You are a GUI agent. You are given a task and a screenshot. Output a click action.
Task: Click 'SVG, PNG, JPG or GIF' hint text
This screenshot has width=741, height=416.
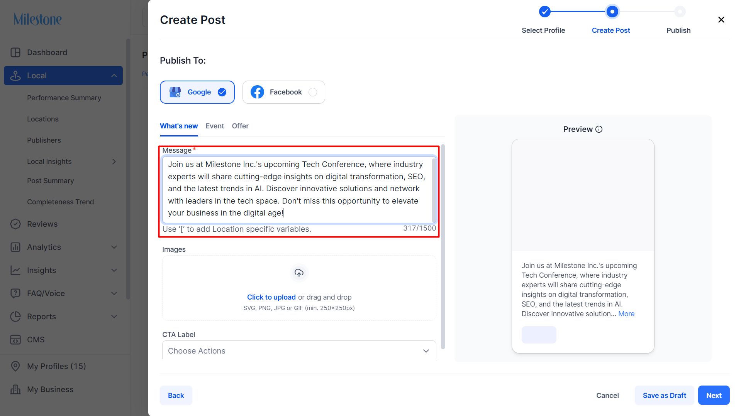coord(299,308)
